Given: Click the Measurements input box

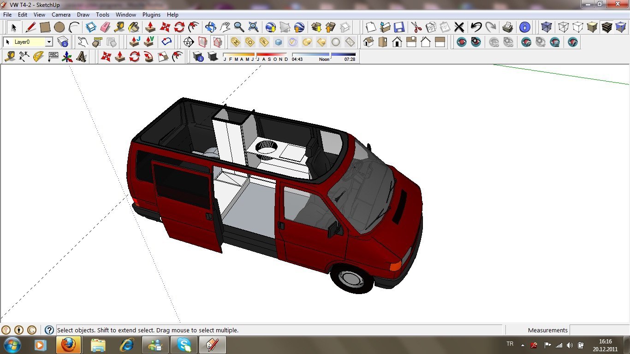Looking at the screenshot, I should [599, 330].
